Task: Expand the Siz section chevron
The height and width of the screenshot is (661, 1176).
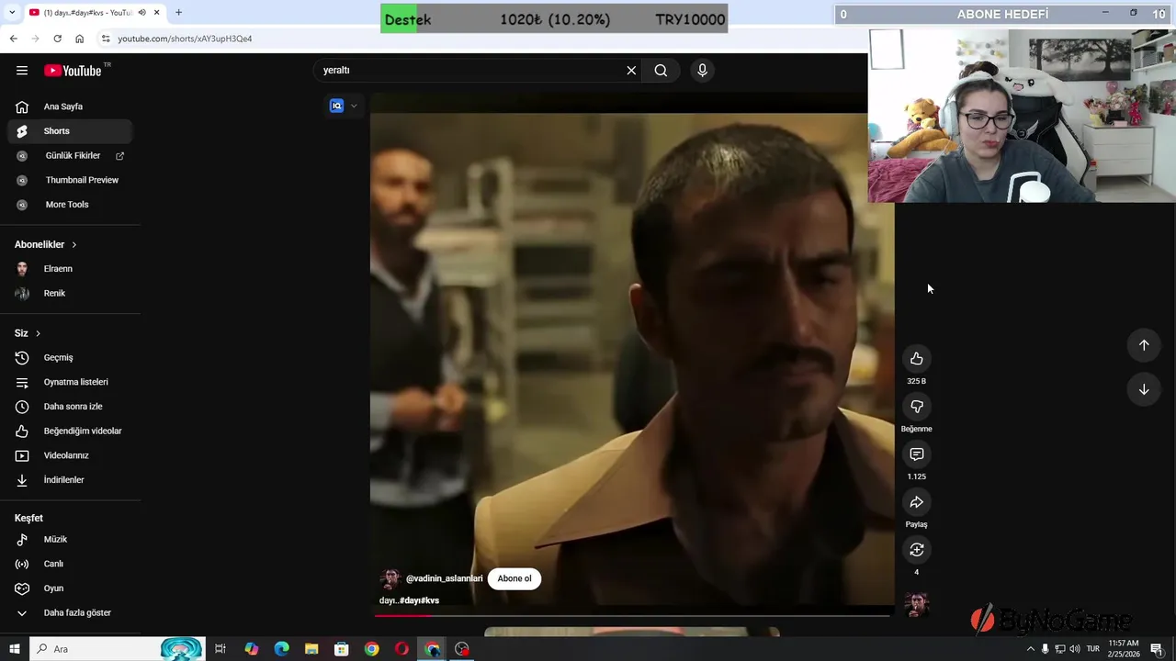Action: tap(38, 333)
